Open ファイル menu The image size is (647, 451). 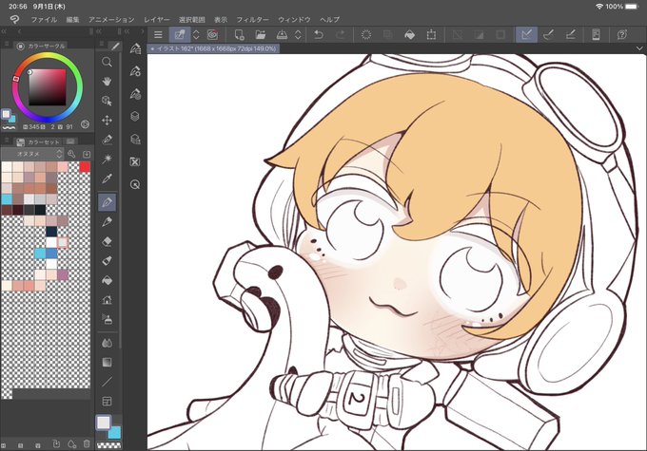pyautogui.click(x=44, y=19)
